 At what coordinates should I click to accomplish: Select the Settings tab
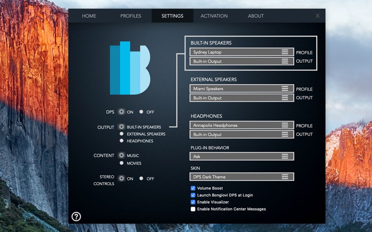click(x=173, y=16)
